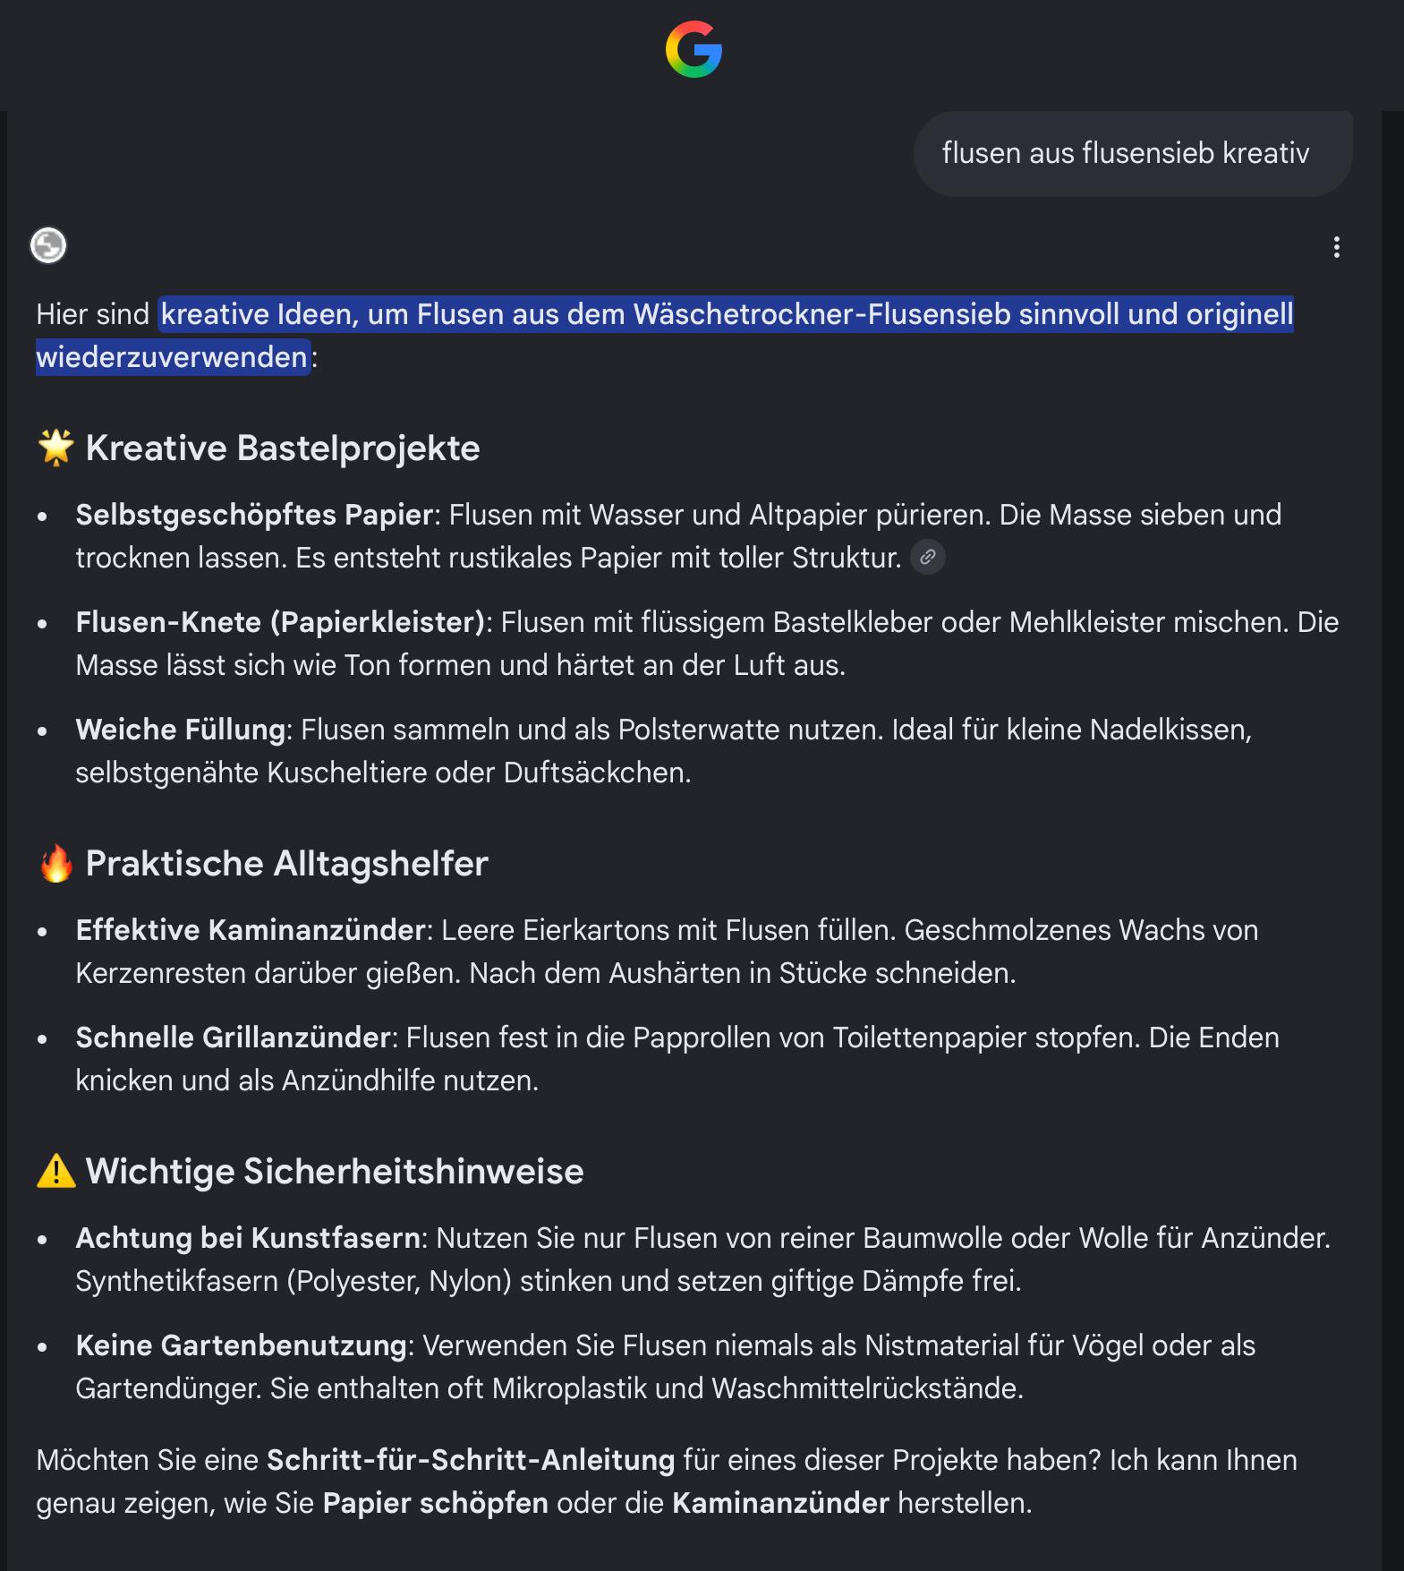Viewport: 1404px width, 1571px height.
Task: Click the AI response avatar icon
Action: point(48,245)
